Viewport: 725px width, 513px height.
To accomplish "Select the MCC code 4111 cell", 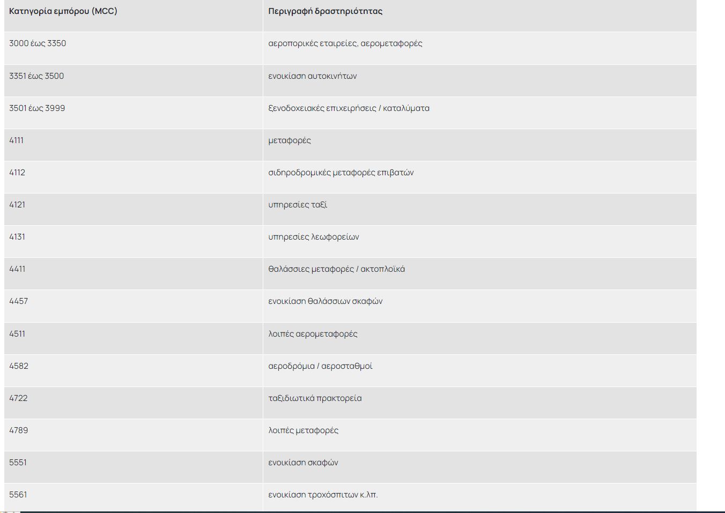I will click(17, 140).
